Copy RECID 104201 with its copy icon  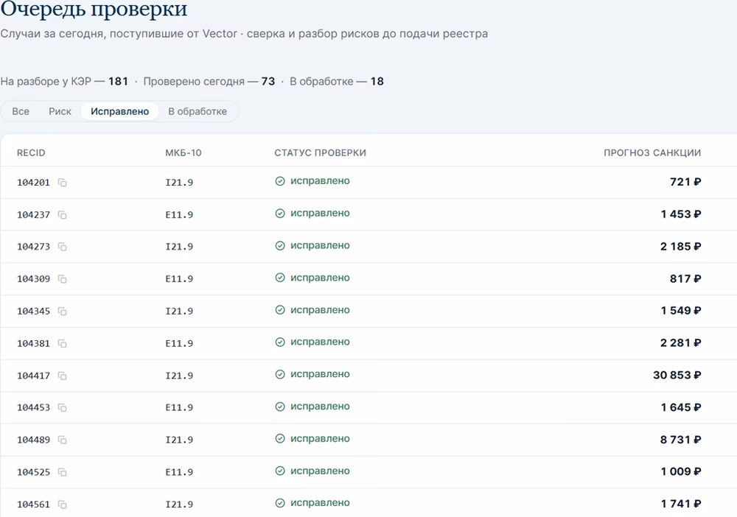[x=62, y=183]
